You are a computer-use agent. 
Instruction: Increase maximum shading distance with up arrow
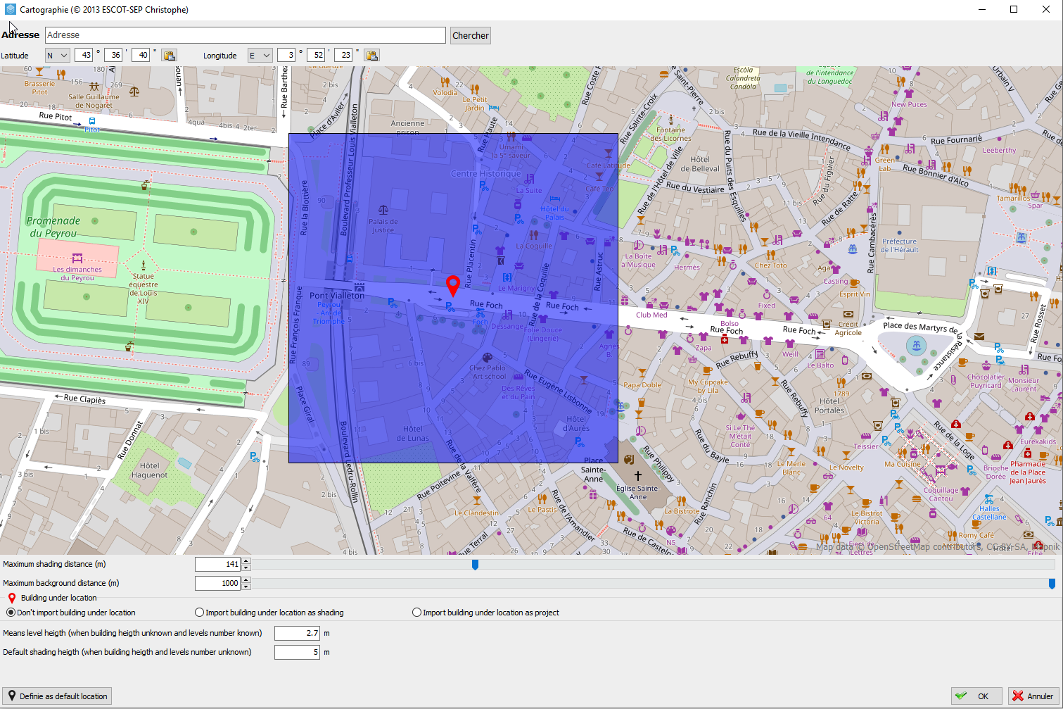pyautogui.click(x=246, y=561)
